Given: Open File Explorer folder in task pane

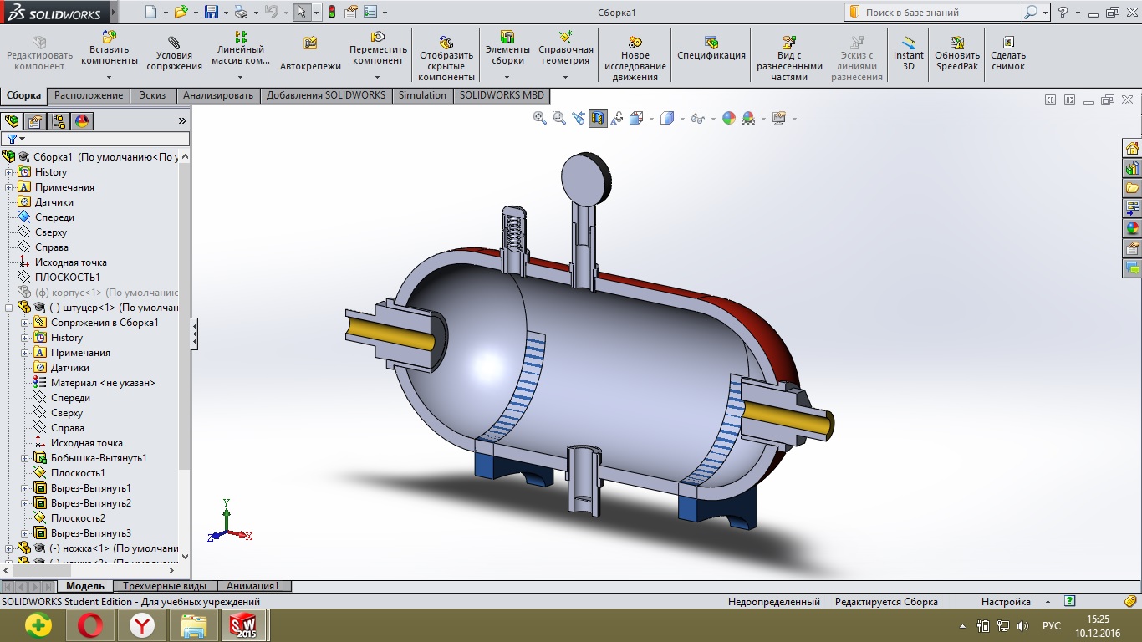Looking at the screenshot, I should tap(1132, 188).
